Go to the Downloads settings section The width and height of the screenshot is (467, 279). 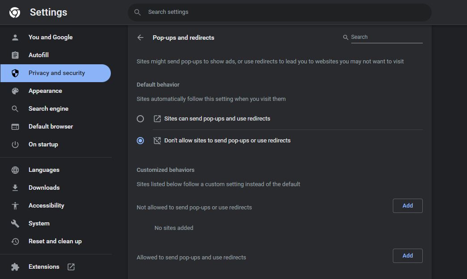(44, 187)
